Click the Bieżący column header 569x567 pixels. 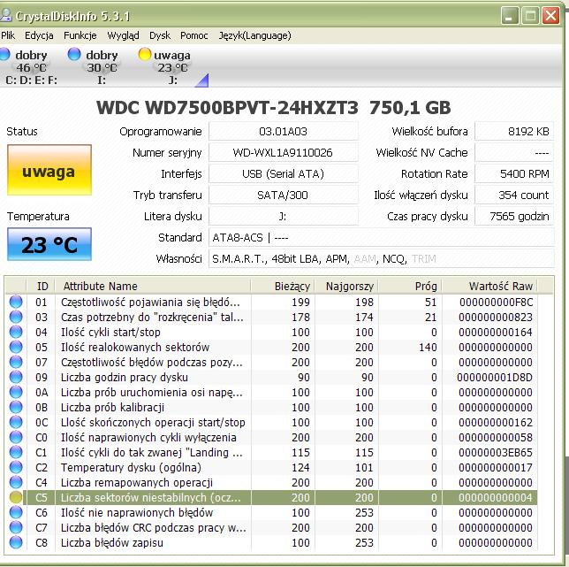(283, 287)
